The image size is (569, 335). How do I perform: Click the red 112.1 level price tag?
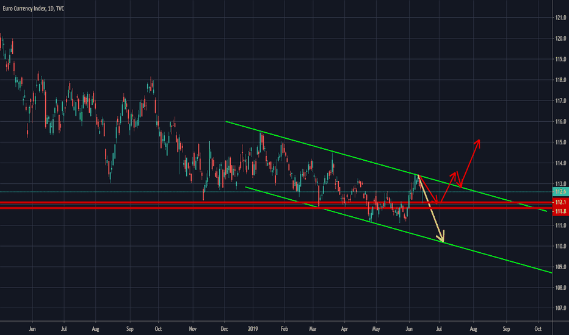(x=560, y=202)
